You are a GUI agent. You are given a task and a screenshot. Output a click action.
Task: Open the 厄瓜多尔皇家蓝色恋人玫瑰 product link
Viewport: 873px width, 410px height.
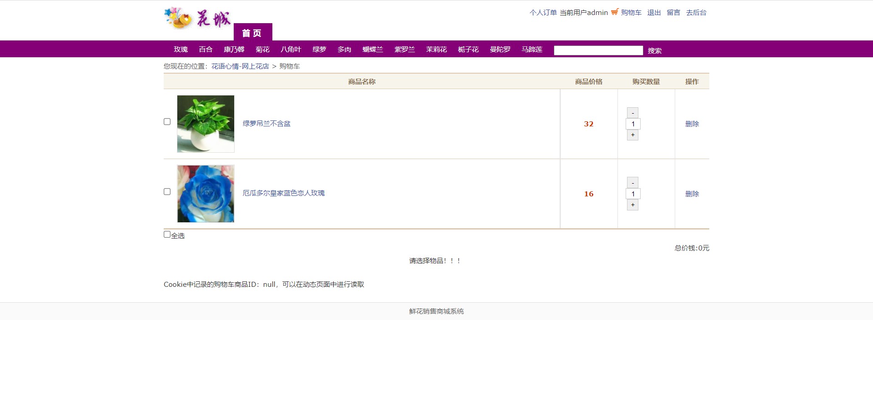(283, 193)
